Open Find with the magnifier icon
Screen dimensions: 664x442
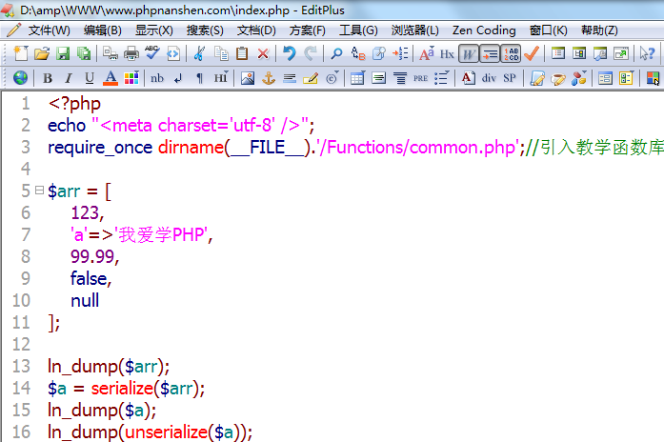tap(336, 53)
